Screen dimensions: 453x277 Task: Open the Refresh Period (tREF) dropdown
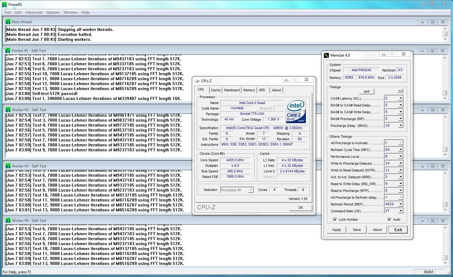(401, 204)
